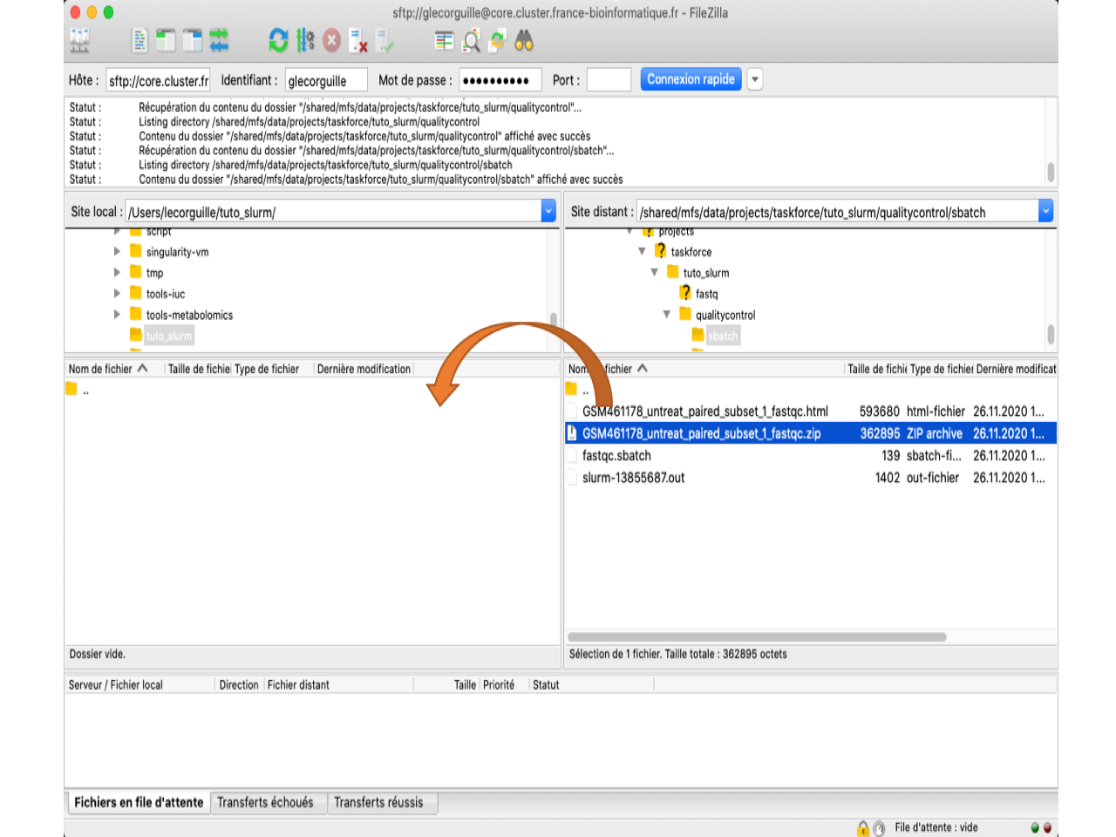Collapse the remote qualitycontrol folder
The width and height of the screenshot is (1116, 837).
[x=666, y=314]
